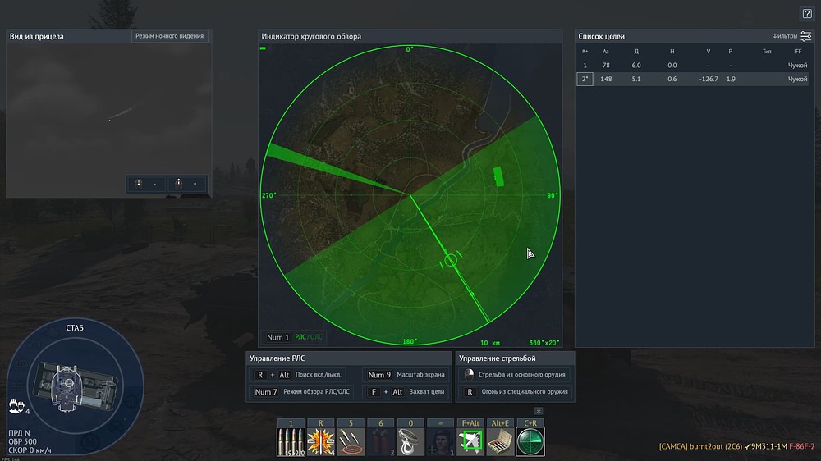821x461 pixels.
Task: Open the ammo crate icon
Action: [x=500, y=441]
